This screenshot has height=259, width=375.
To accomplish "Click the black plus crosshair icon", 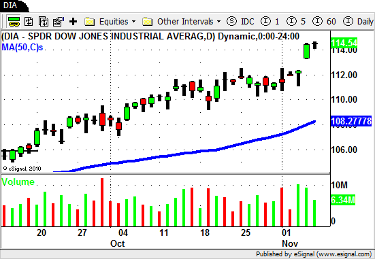I will pos(73,22).
